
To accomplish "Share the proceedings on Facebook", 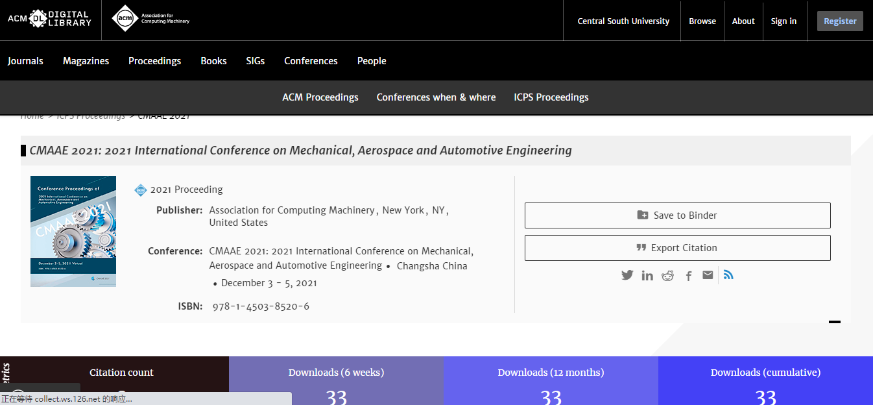I will [x=689, y=276].
